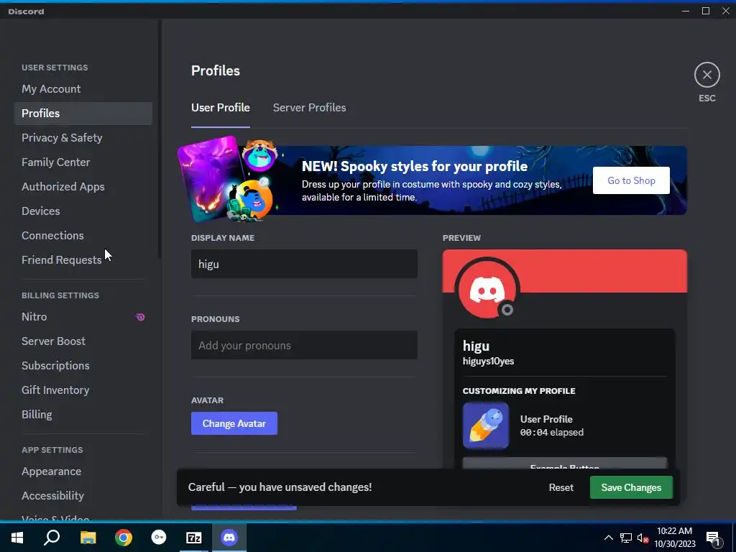This screenshot has width=736, height=552.
Task: Open Subscriptions settings
Action: (83, 366)
